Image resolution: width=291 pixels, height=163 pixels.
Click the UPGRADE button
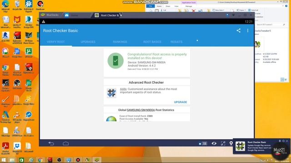(181, 102)
